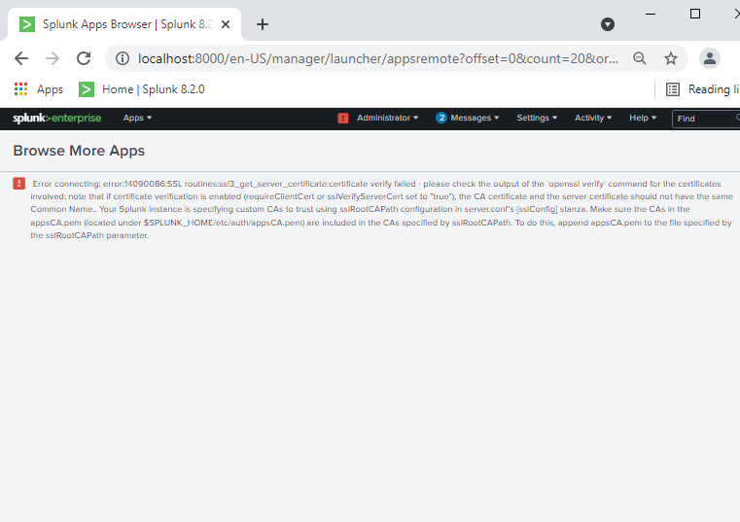This screenshot has width=740, height=522.
Task: Expand the Settings dropdown menu
Action: click(x=537, y=118)
